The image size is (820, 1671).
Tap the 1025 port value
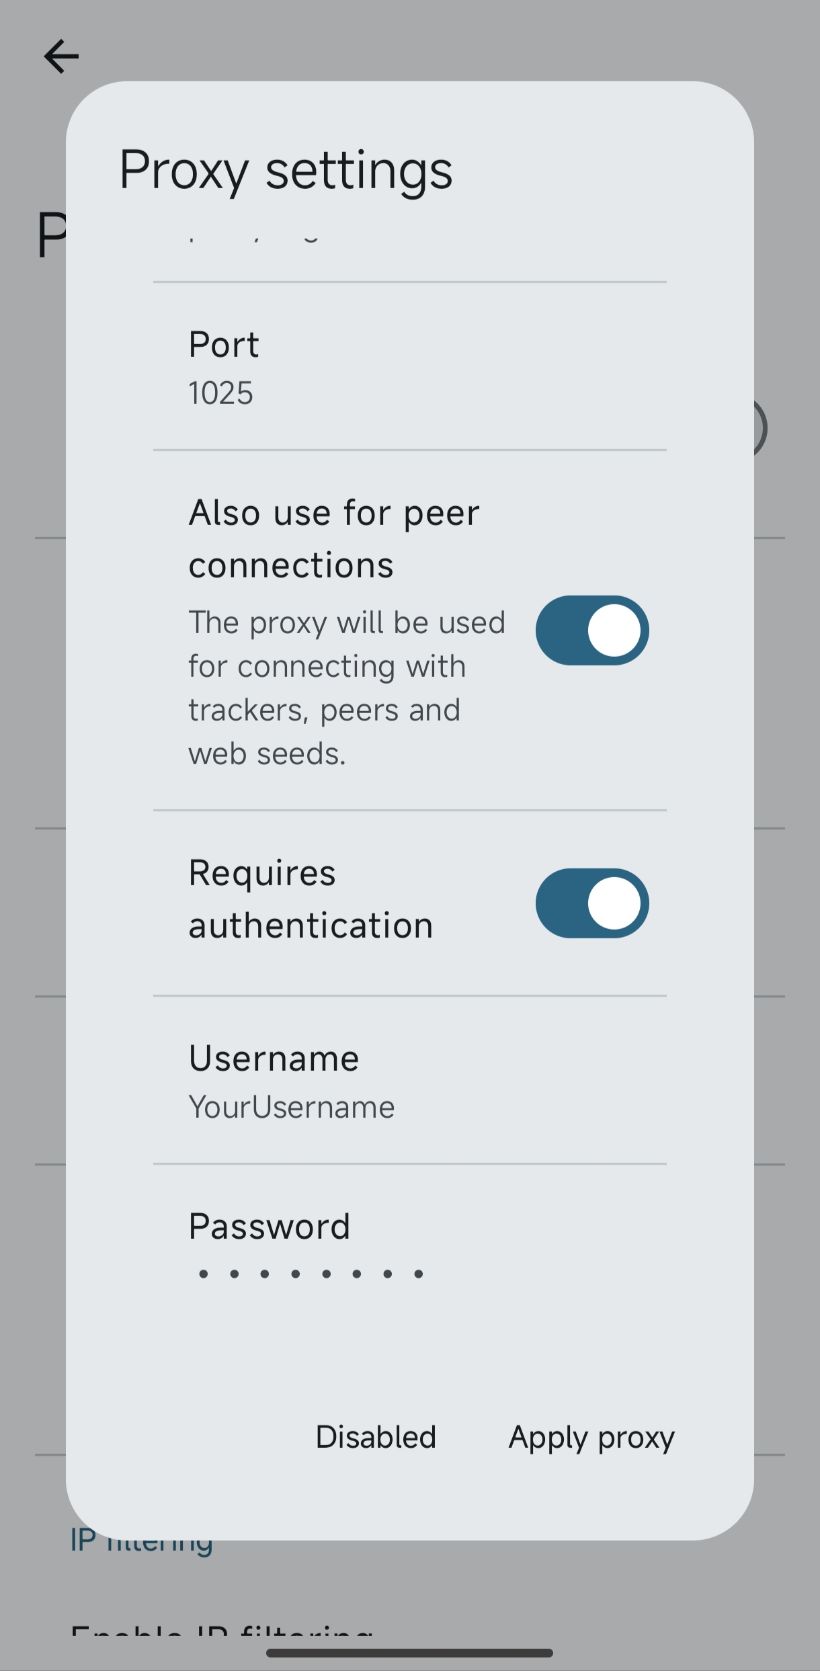click(221, 393)
